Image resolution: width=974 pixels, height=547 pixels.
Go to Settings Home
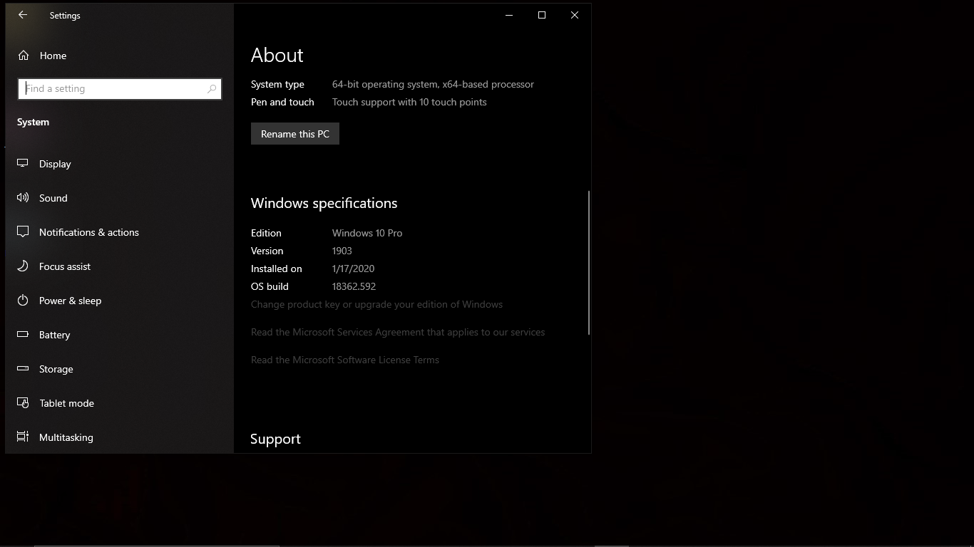[x=119, y=56]
